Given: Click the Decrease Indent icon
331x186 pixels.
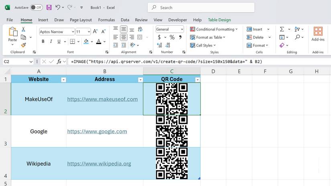Looking at the screenshot, I should [x=116, y=45].
